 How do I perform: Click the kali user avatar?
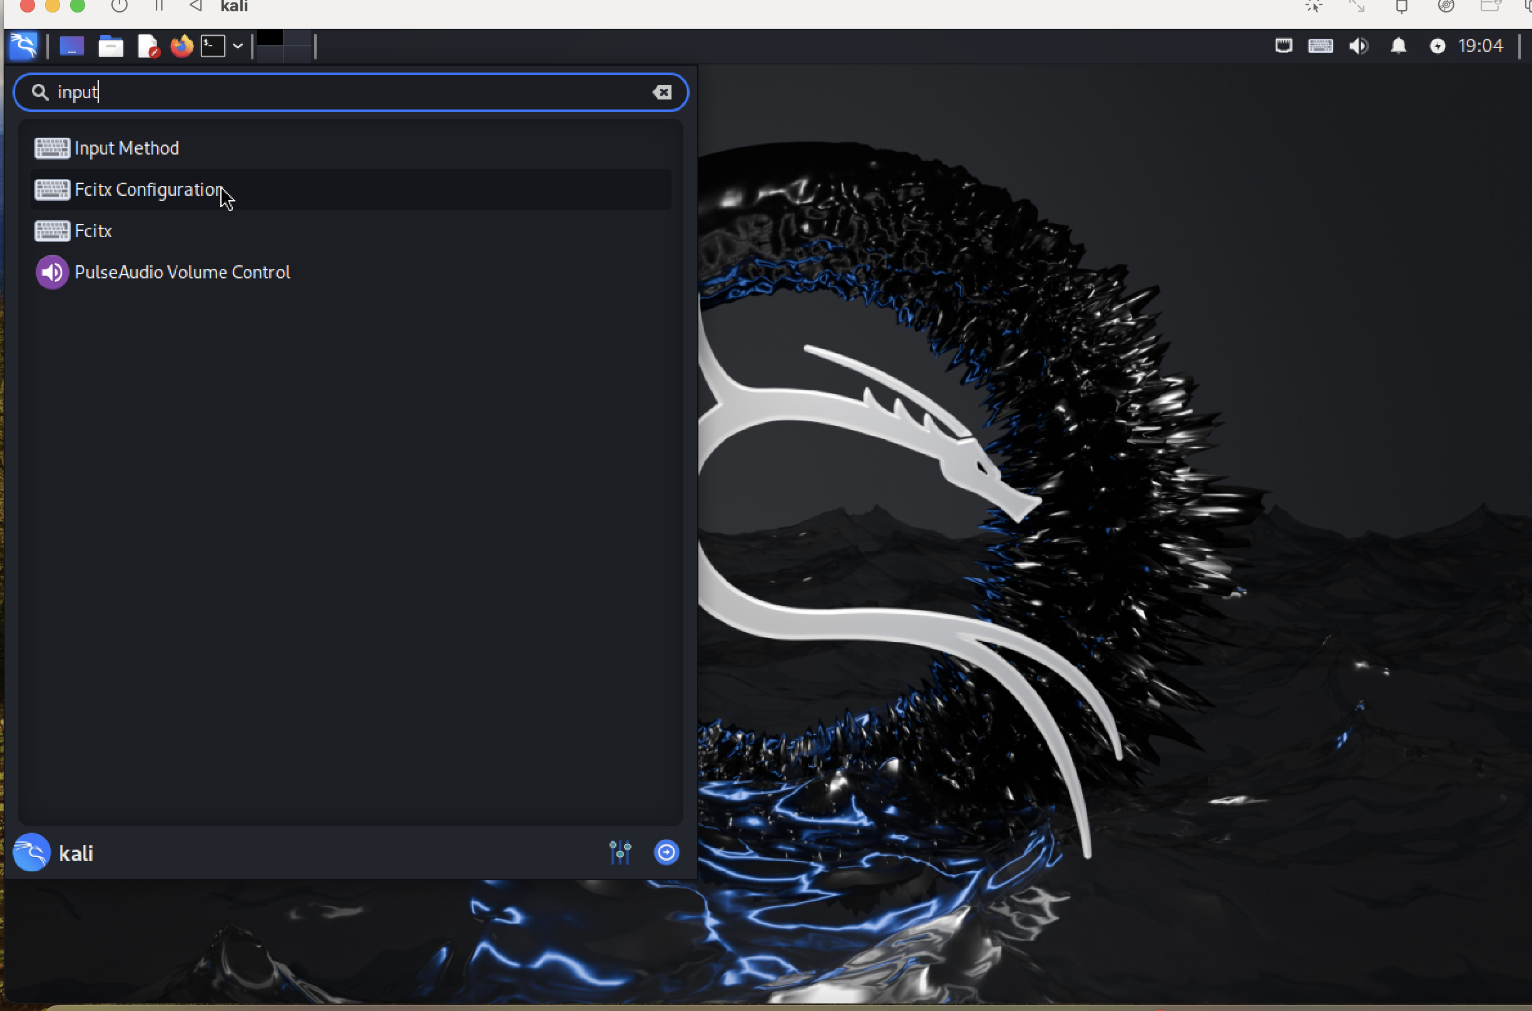pos(31,852)
